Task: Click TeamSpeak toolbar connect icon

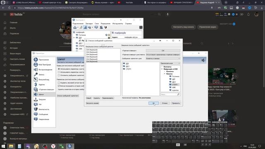Action: [75, 27]
